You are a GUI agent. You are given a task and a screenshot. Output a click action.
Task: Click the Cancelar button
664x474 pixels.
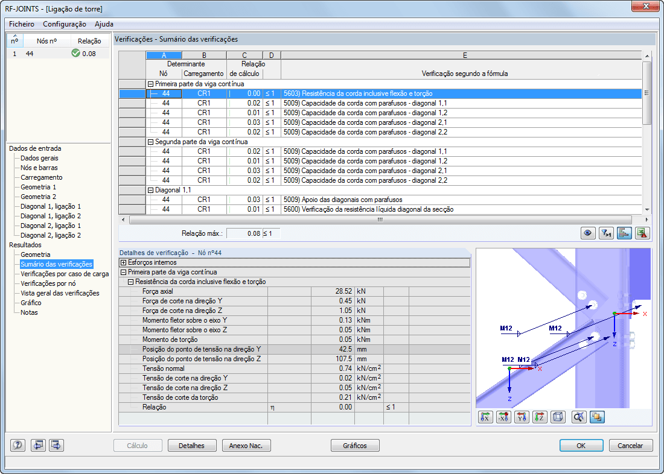pyautogui.click(x=631, y=446)
